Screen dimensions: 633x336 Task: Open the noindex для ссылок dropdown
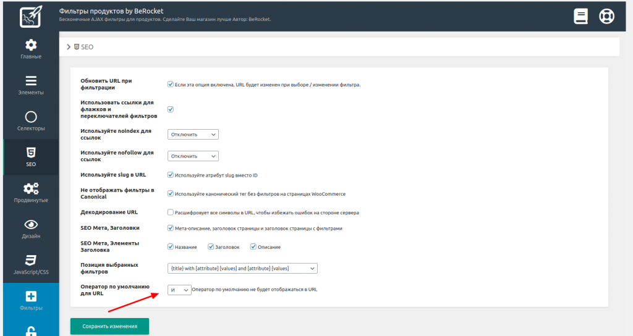click(193, 135)
